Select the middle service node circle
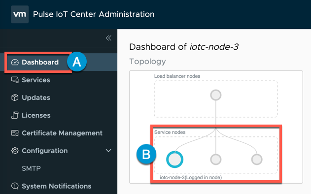Viewport: 311px width, 194px height. [x=215, y=160]
